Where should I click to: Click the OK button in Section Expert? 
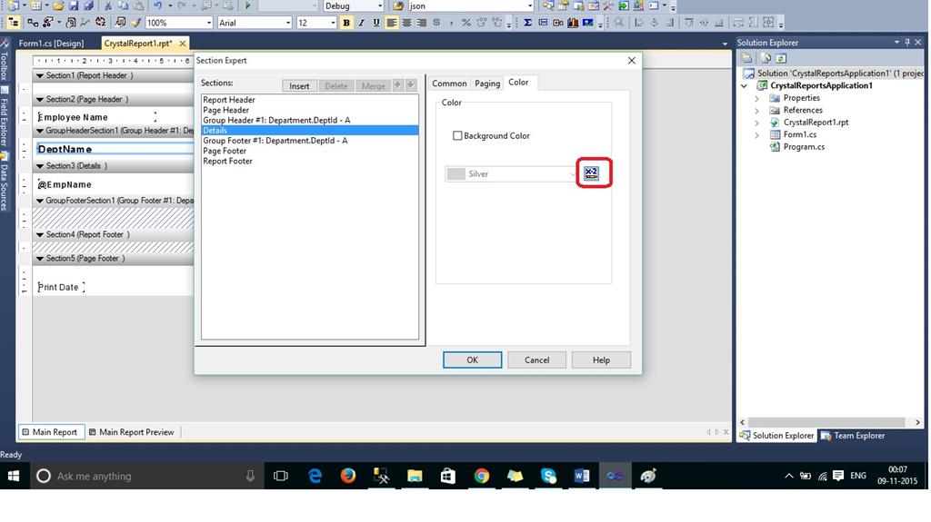tap(472, 360)
